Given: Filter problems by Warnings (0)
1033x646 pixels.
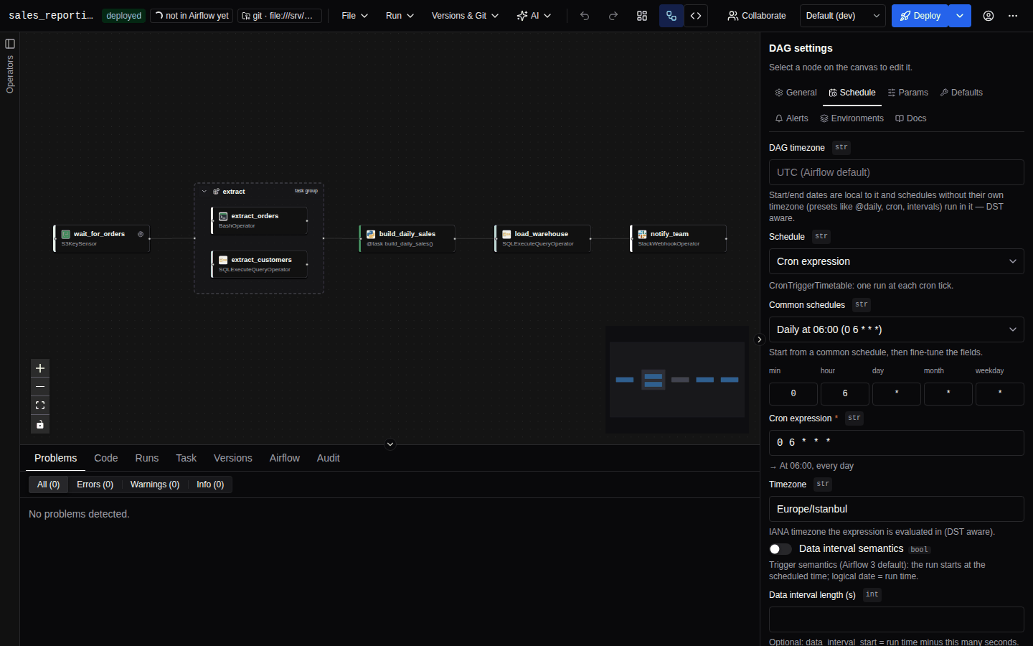Looking at the screenshot, I should tap(155, 484).
